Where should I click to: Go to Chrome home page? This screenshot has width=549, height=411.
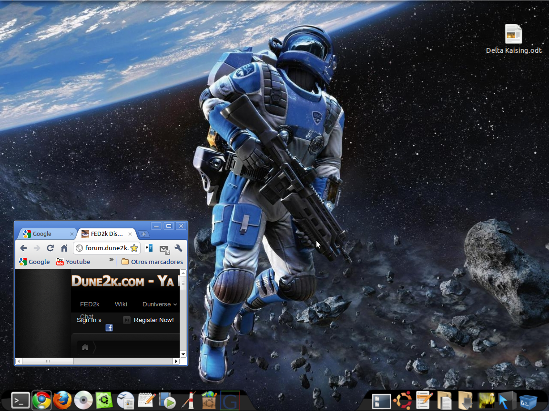click(64, 248)
